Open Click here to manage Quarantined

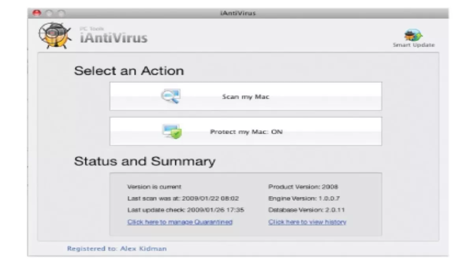180,222
